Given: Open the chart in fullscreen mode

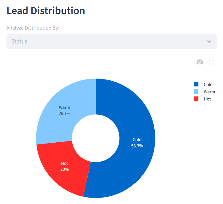Looking at the screenshot, I should [x=211, y=62].
